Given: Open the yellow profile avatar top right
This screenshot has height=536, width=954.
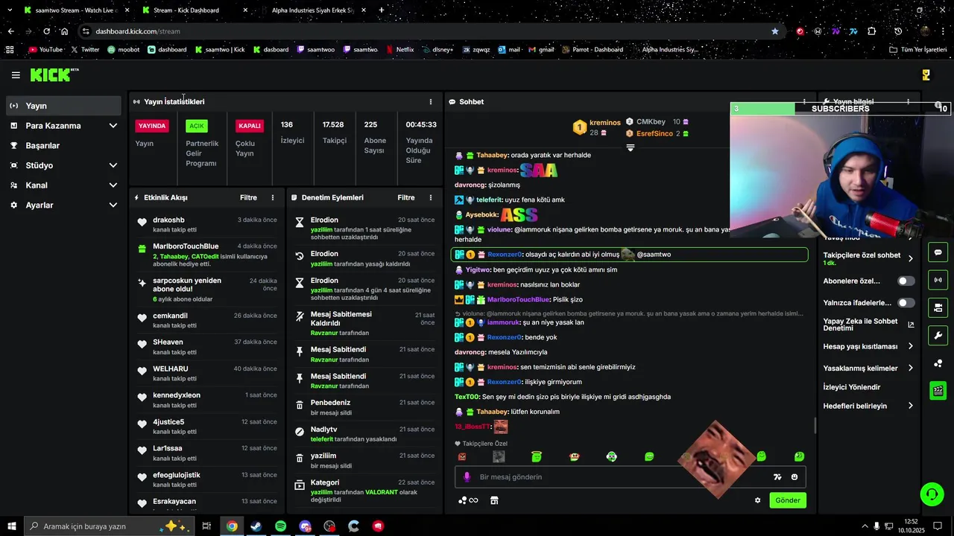Looking at the screenshot, I should [x=926, y=75].
